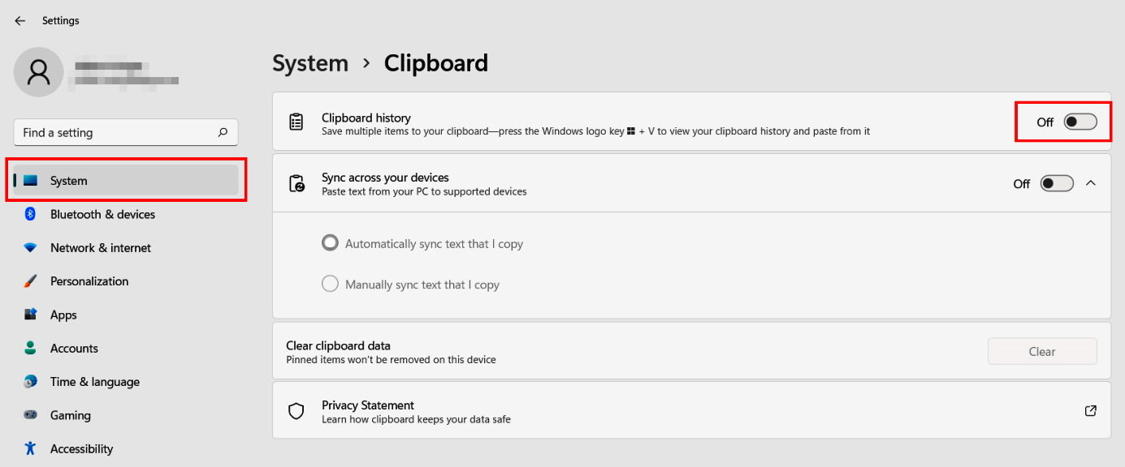Collapse the Sync across your devices section
This screenshot has height=467, width=1125.
(1091, 183)
